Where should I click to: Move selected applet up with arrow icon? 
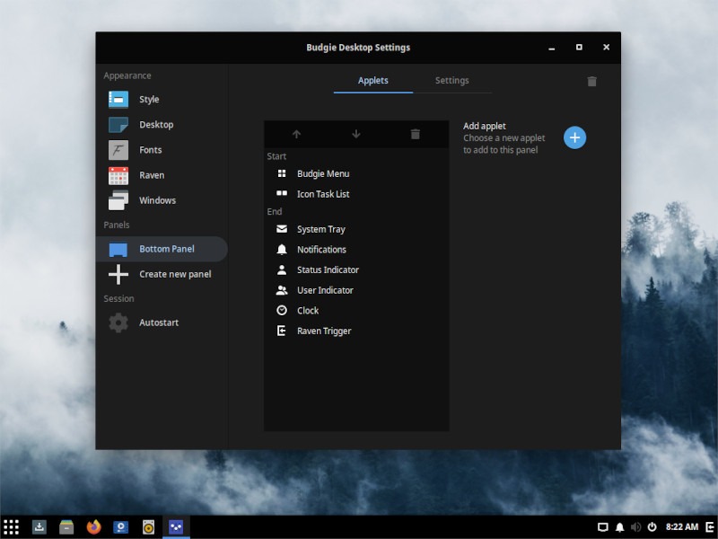tap(296, 133)
